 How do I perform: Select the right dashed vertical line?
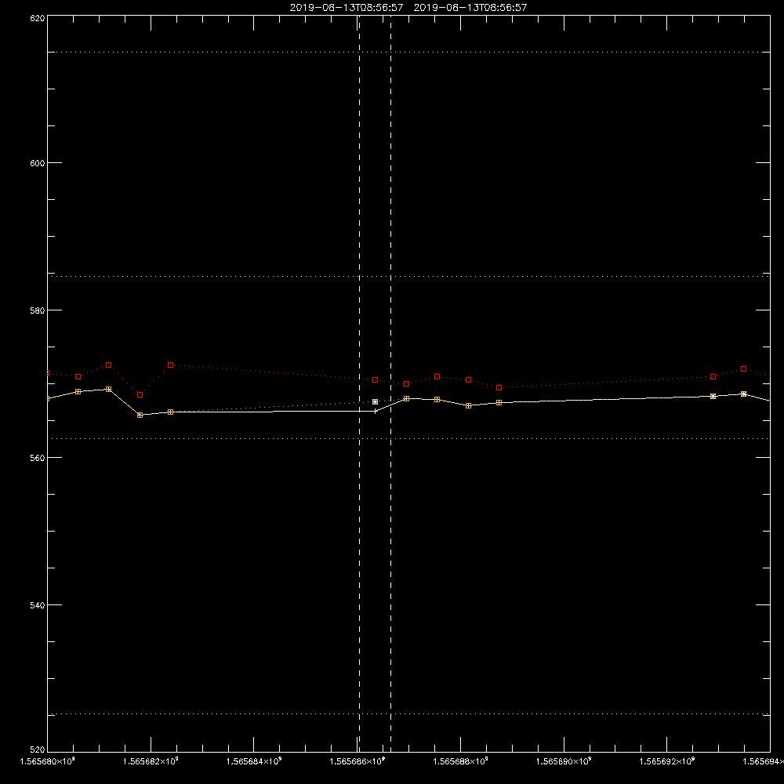(390, 383)
